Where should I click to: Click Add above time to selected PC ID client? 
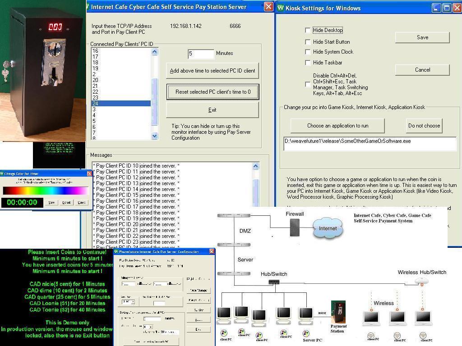tap(212, 71)
